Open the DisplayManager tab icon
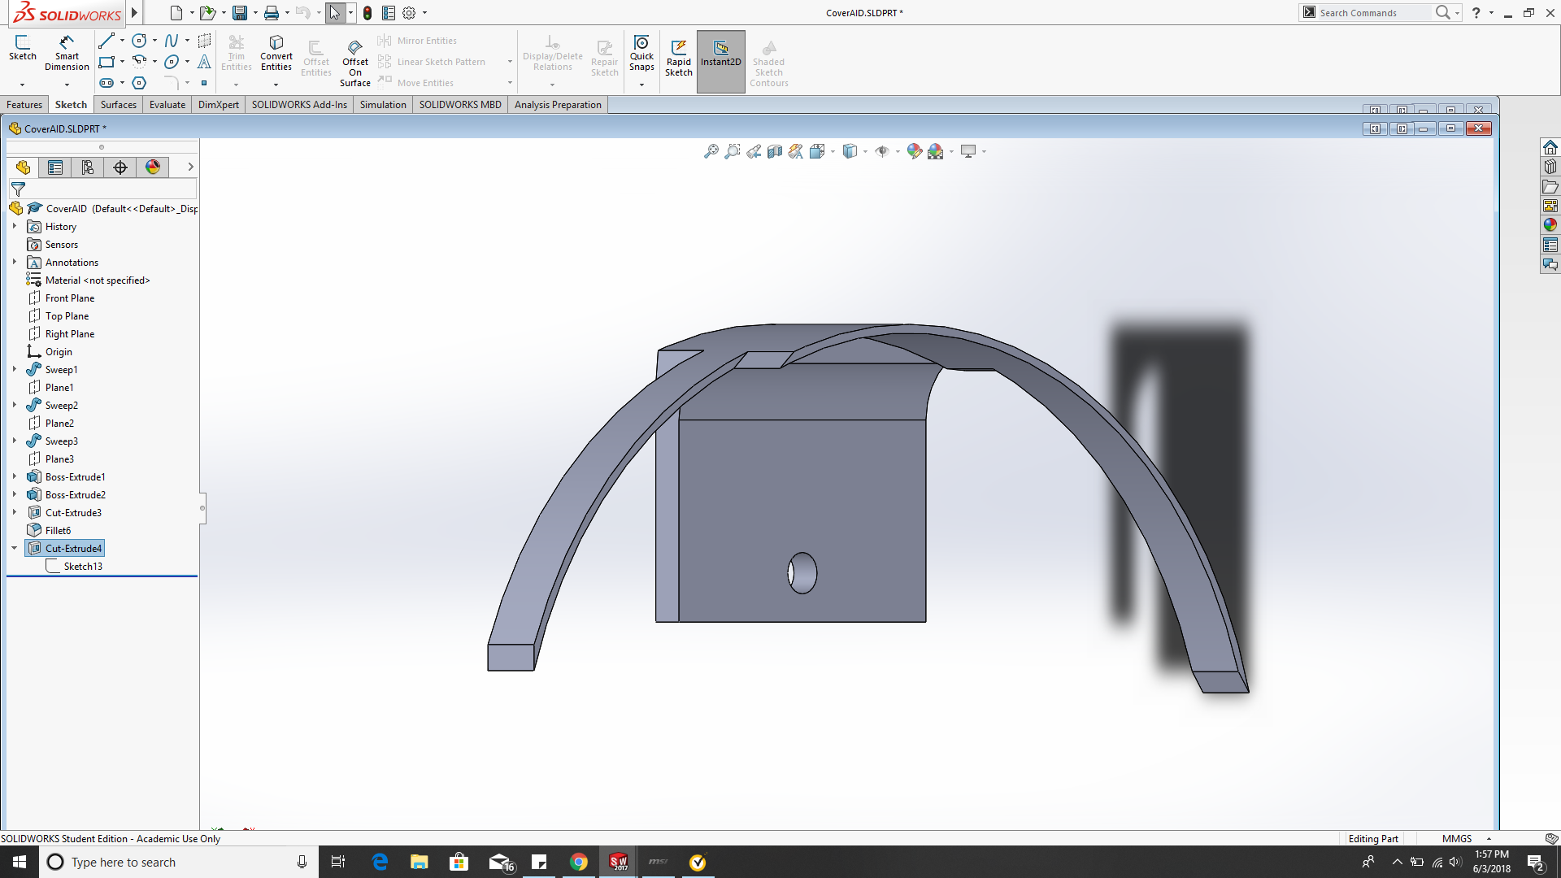Screen dimensions: 1561x878 (153, 167)
